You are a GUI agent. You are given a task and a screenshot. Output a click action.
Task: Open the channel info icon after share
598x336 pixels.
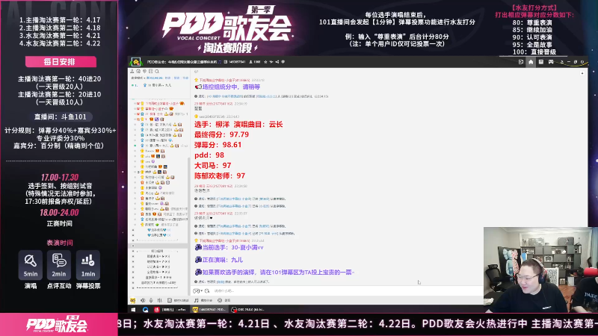[283, 62]
